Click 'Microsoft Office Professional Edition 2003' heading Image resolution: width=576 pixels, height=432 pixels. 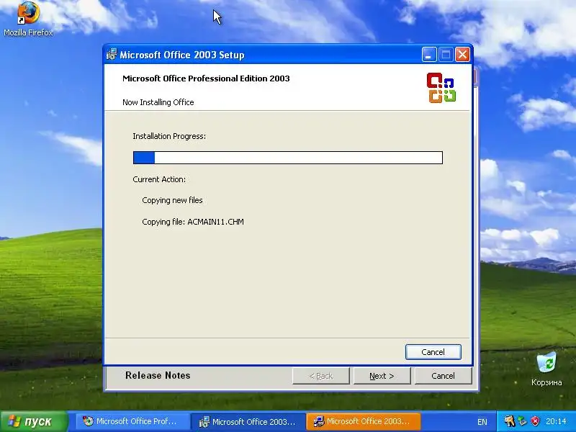pos(206,78)
